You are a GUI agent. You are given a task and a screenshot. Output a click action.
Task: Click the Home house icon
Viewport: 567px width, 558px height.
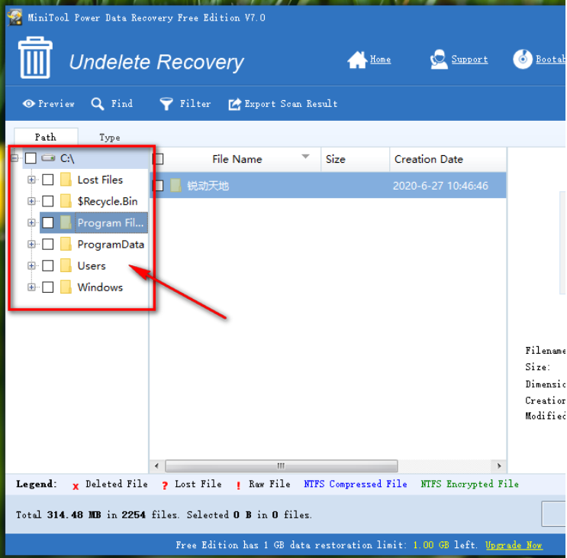[x=357, y=60]
